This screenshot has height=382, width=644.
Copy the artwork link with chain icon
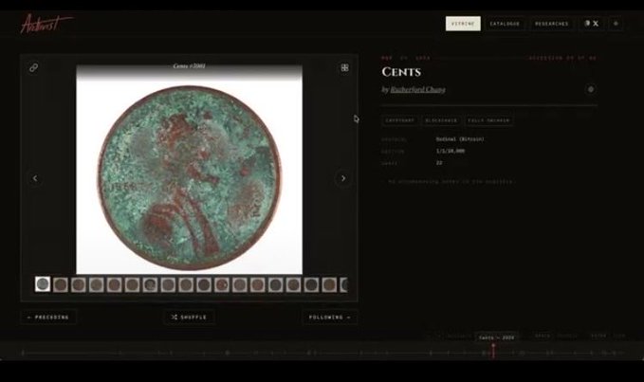pos(34,67)
